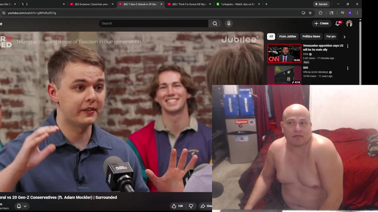Switch to 1 Gen-Z Liberal vs 20 tab

[140, 4]
